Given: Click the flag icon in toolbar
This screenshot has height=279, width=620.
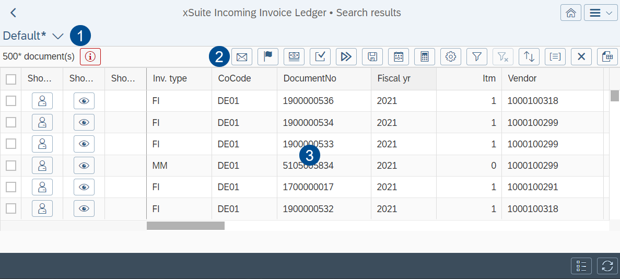Looking at the screenshot, I should 268,57.
